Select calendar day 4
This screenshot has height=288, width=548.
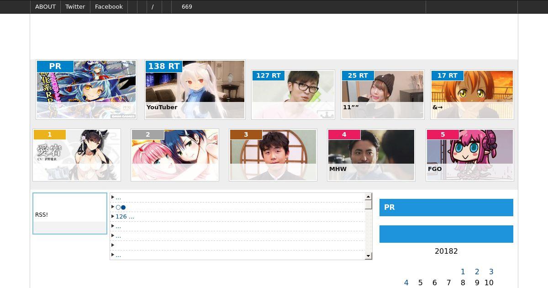(406, 283)
